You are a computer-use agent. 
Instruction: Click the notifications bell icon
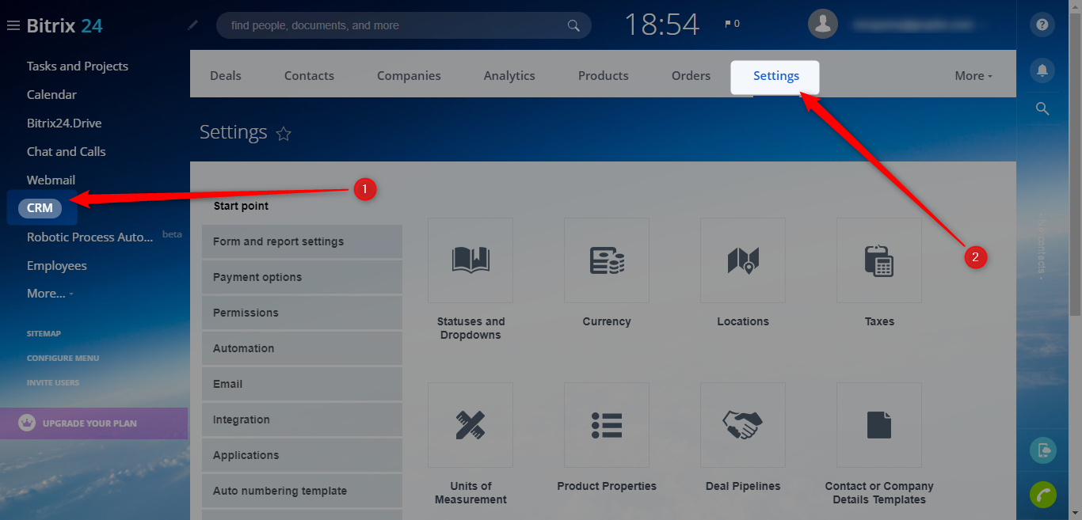pyautogui.click(x=1042, y=70)
